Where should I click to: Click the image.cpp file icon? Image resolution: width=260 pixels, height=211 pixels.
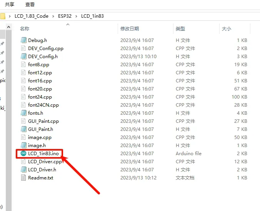pos(23,137)
